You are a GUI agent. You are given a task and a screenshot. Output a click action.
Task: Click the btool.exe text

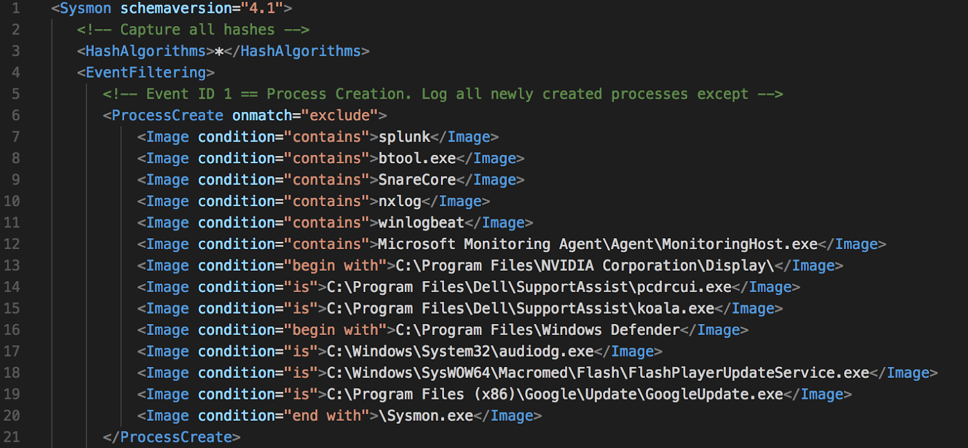pyautogui.click(x=417, y=158)
